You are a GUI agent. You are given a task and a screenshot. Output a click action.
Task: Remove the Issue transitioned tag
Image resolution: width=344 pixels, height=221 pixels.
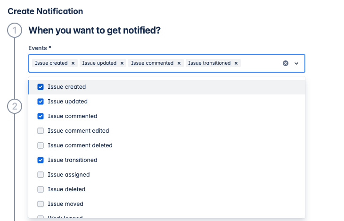tap(236, 63)
